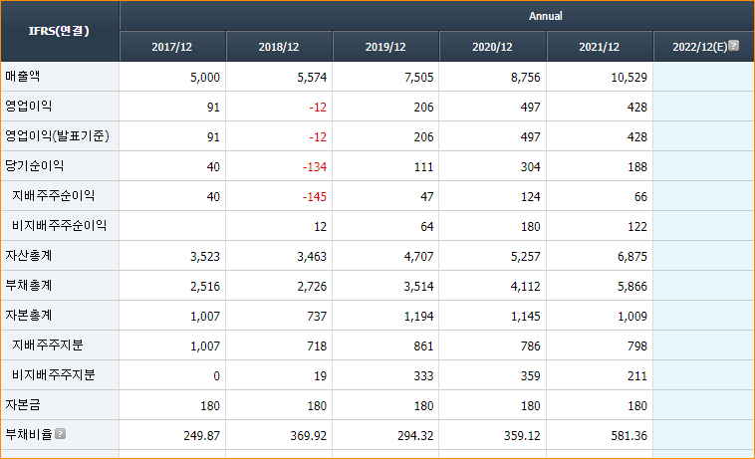755x459 pixels.
Task: Click the 당기순이익 value 304
Action: (531, 167)
